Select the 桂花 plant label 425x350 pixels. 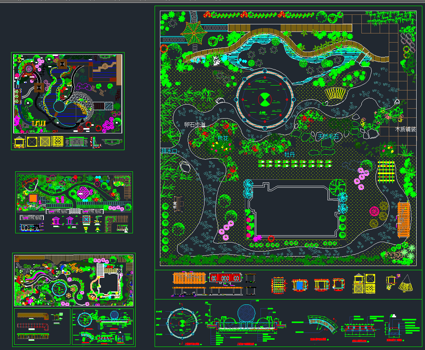point(223,139)
